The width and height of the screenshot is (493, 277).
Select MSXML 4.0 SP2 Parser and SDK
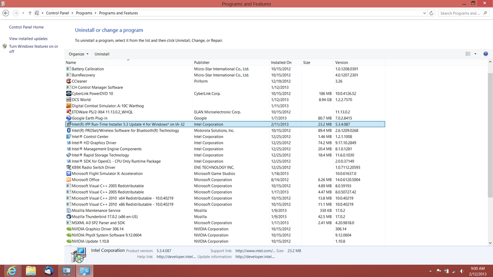(x=225, y=223)
